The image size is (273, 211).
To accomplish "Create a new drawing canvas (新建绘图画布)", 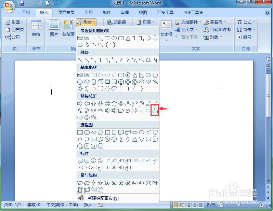I will tap(118, 198).
